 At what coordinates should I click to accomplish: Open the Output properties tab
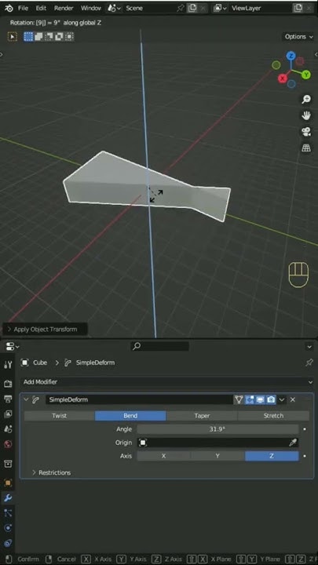(x=8, y=399)
